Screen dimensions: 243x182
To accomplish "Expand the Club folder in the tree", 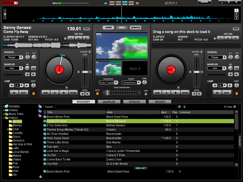I will pos(7,129).
